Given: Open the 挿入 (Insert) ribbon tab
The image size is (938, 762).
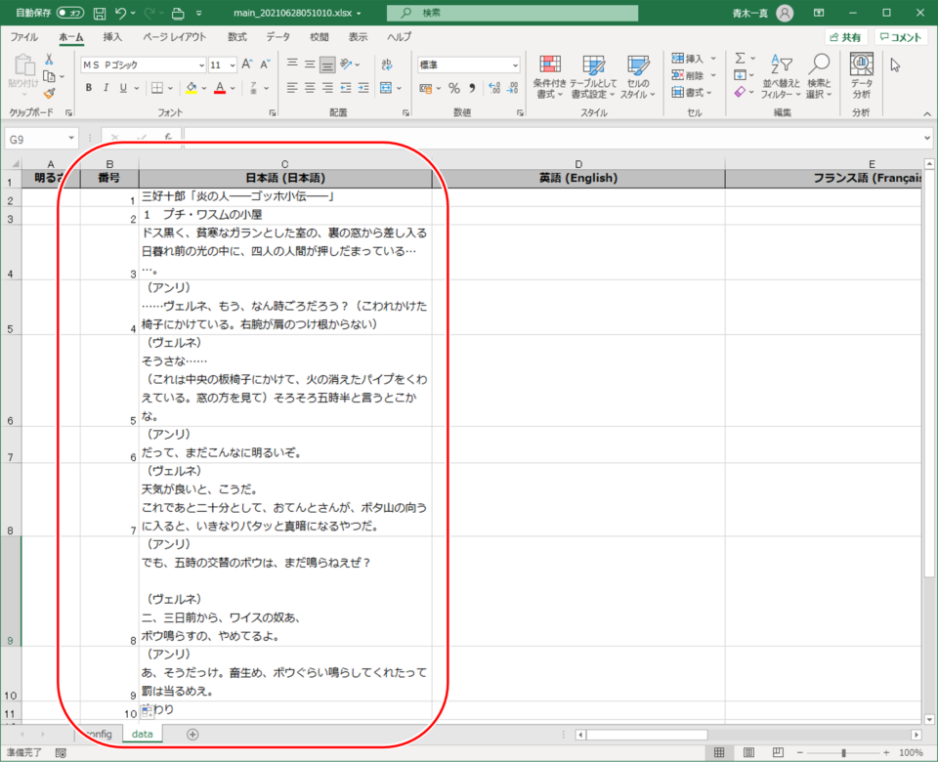Looking at the screenshot, I should click(112, 37).
